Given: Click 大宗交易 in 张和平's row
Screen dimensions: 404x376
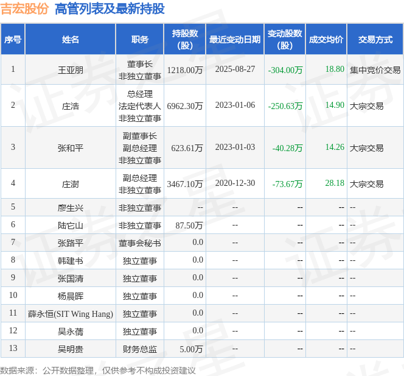Looking at the screenshot, I should 367,148.
